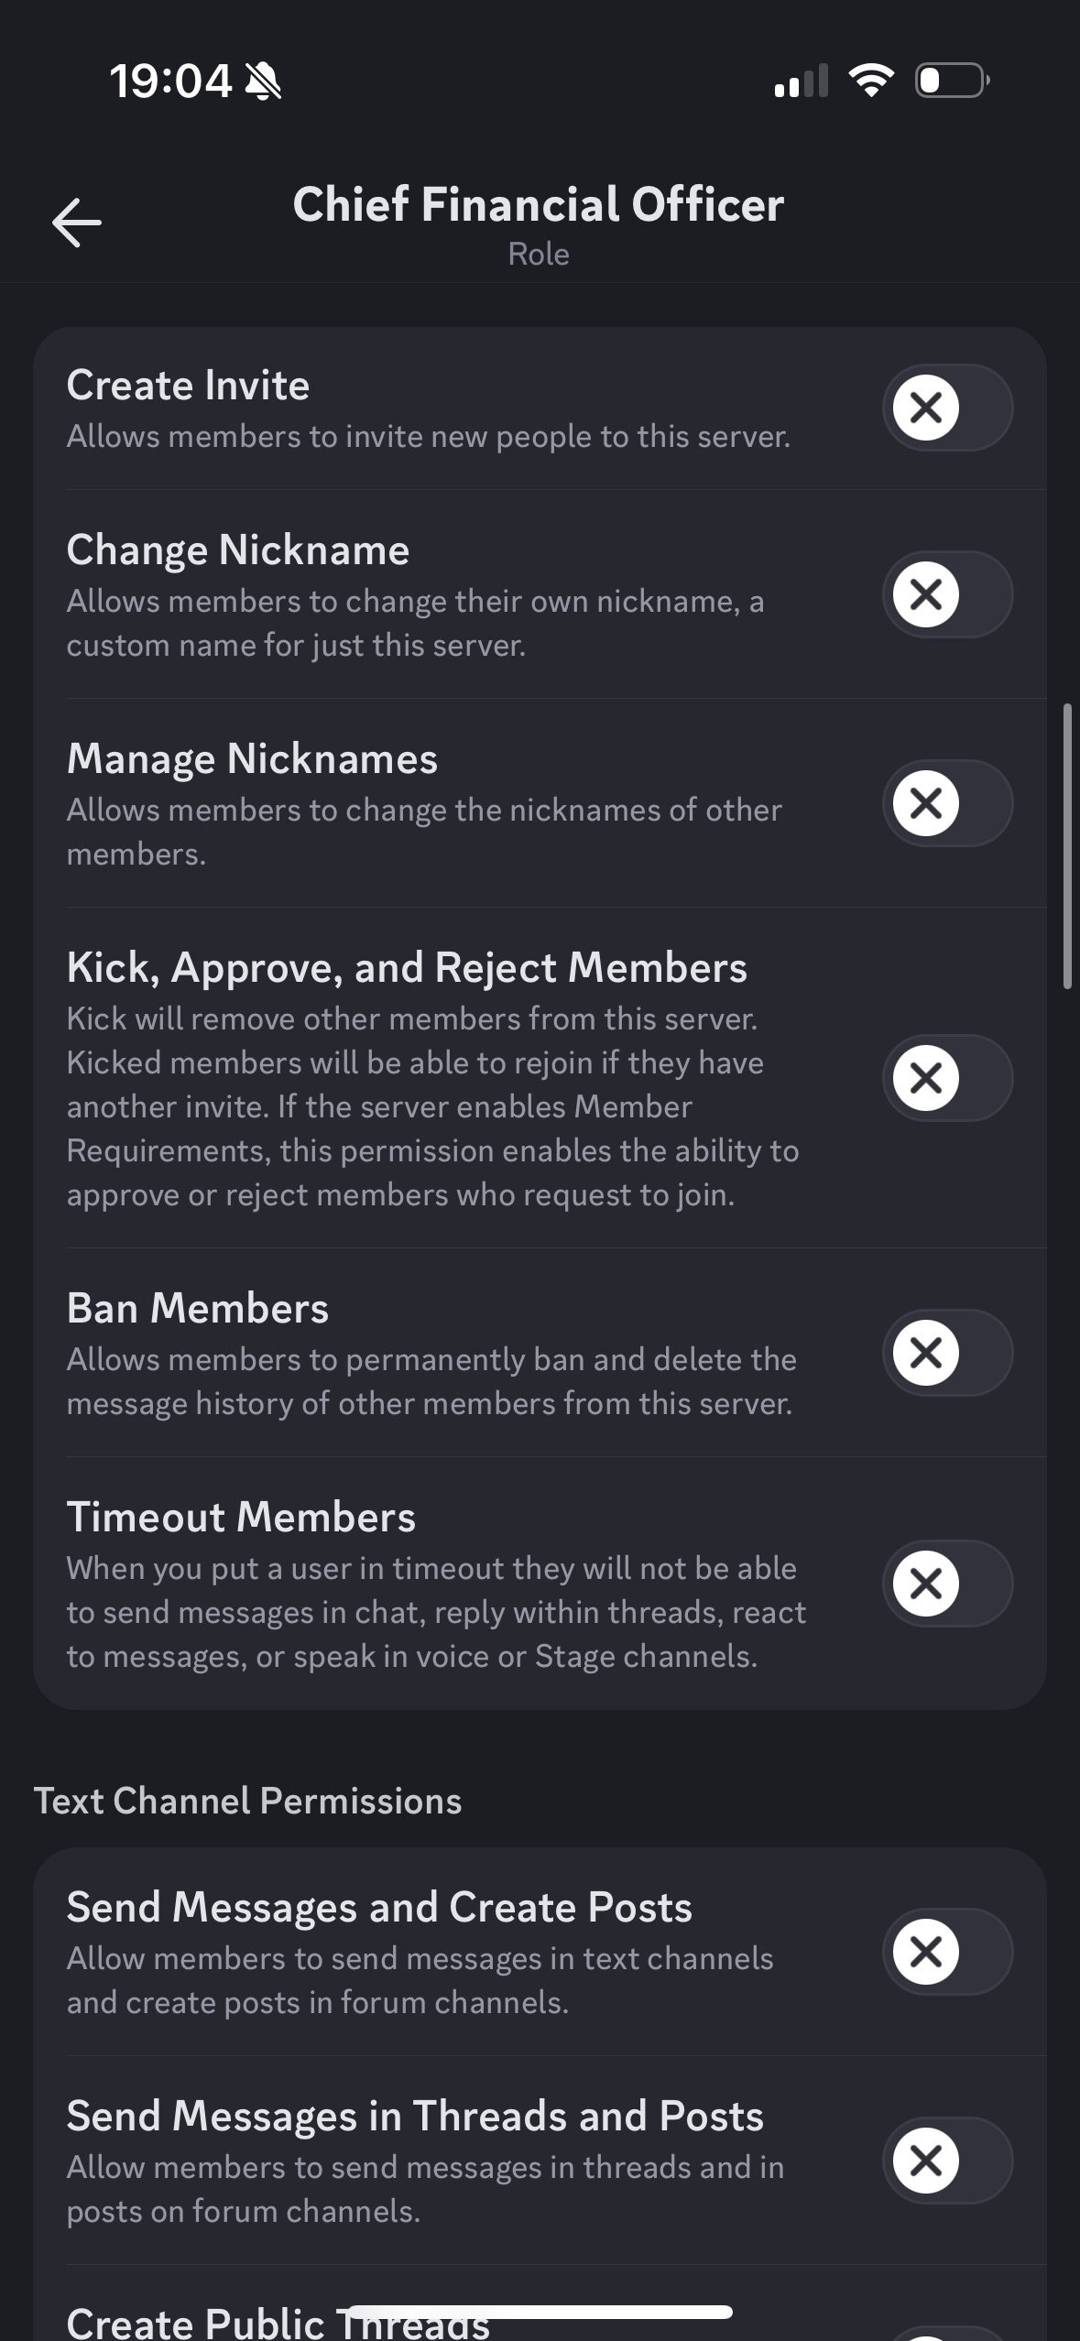
Task: Toggle Change Nickname permission on
Action: (947, 594)
